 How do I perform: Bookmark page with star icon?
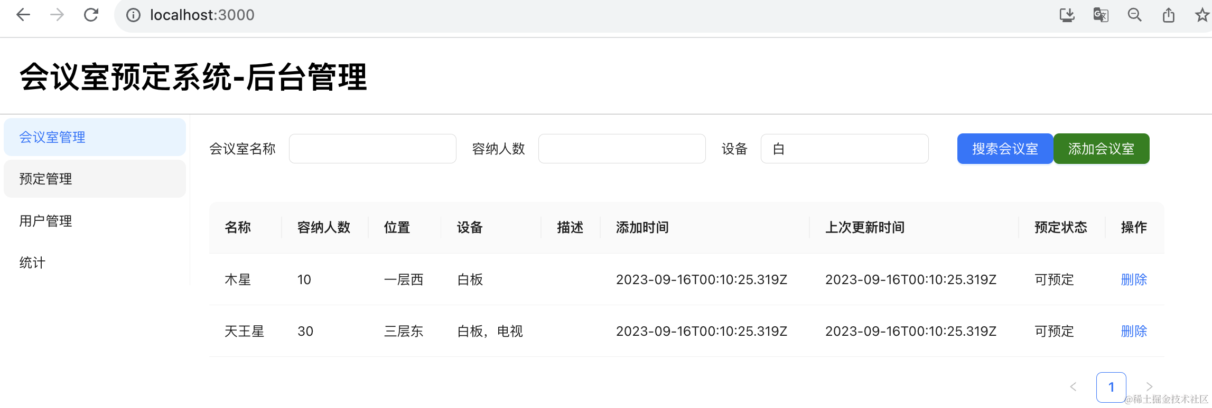[1202, 15]
